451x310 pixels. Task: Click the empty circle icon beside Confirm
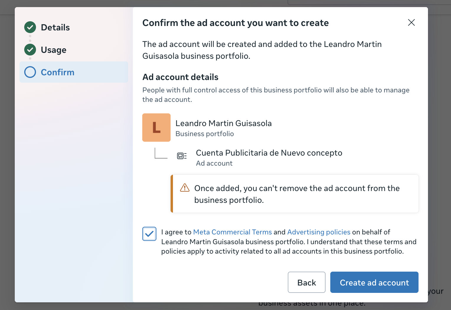pyautogui.click(x=30, y=72)
